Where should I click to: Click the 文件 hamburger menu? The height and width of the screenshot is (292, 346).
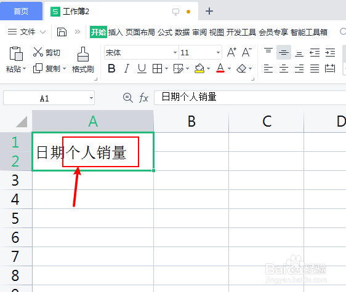22,32
